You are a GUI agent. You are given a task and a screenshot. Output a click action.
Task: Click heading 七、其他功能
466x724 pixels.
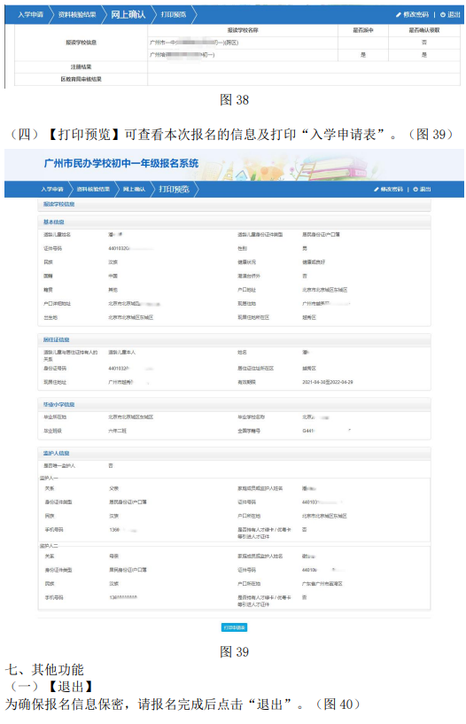tap(45, 670)
